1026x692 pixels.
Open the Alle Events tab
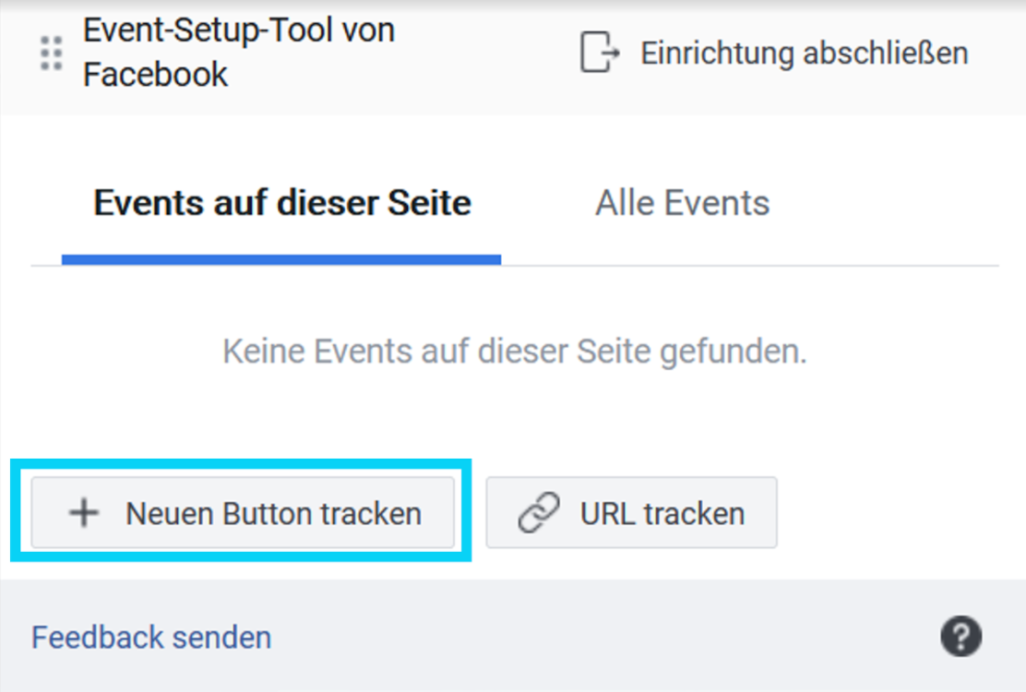(682, 202)
